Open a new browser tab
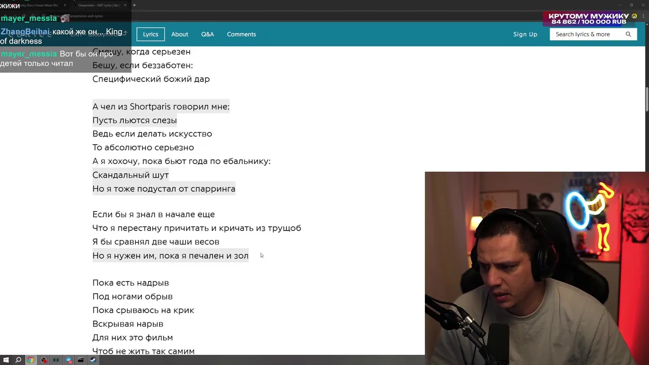 [134, 5]
